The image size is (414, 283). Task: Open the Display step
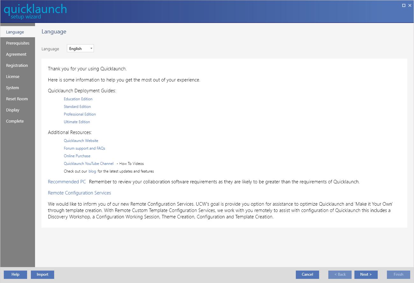(x=18, y=110)
